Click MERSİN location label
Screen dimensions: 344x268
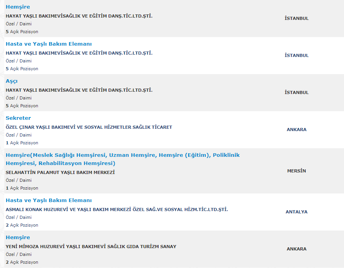click(296, 171)
